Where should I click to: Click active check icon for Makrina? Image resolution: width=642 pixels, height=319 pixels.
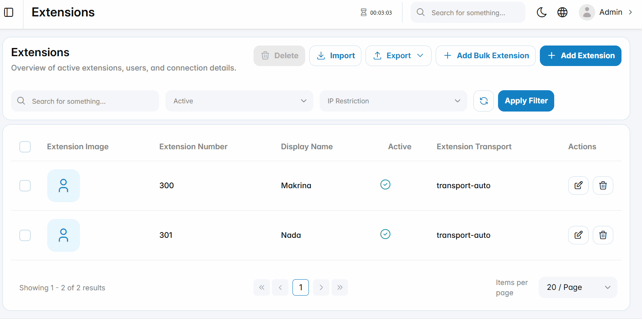tap(385, 185)
